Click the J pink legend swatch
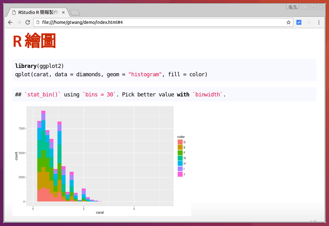329x226 pixels. 180,174
